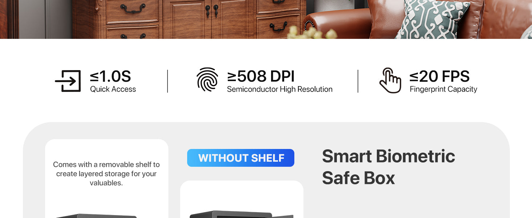Click the divider between Quick Access and DPI
This screenshot has height=218, width=532.
click(x=168, y=81)
